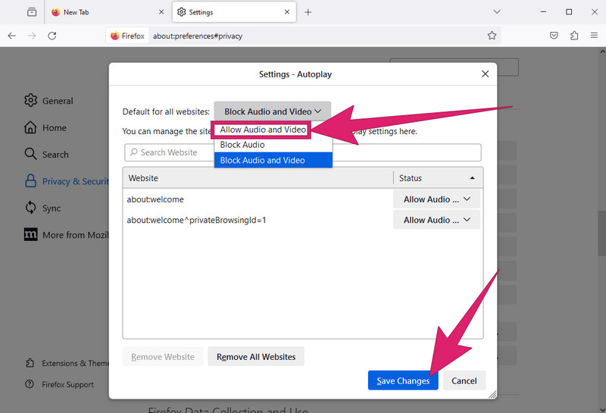Click the address bar URL about:preferences#privacy
Screen dimensions: 606x413
198,36
